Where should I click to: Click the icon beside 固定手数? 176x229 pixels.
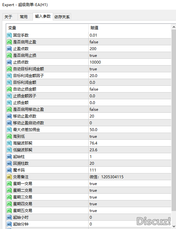tap(9, 35)
